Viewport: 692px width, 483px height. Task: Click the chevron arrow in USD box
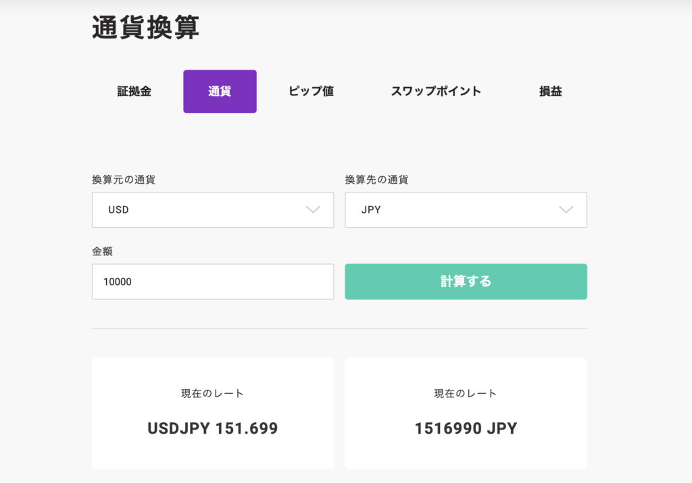tap(313, 210)
